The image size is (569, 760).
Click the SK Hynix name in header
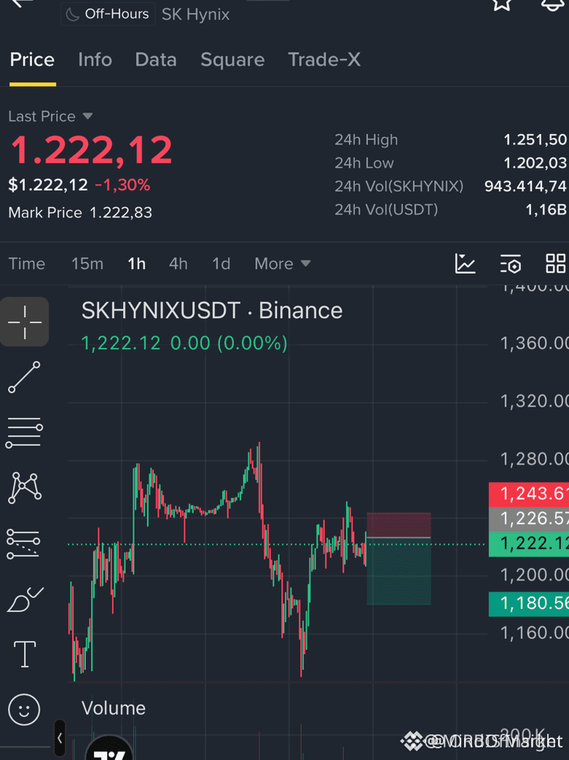click(x=196, y=14)
